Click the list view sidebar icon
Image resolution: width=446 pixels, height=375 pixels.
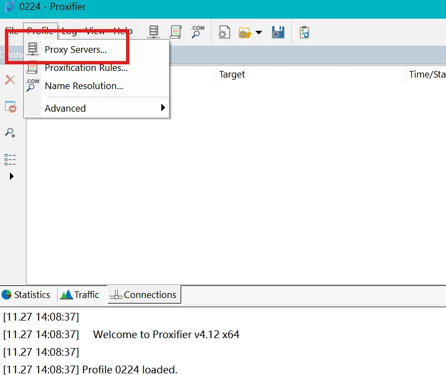point(10,159)
